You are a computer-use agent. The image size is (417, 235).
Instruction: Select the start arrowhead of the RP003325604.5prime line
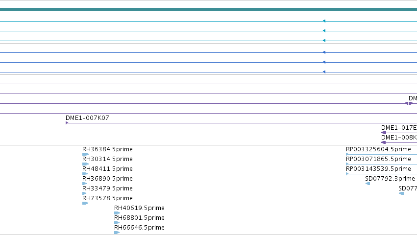(347, 154)
